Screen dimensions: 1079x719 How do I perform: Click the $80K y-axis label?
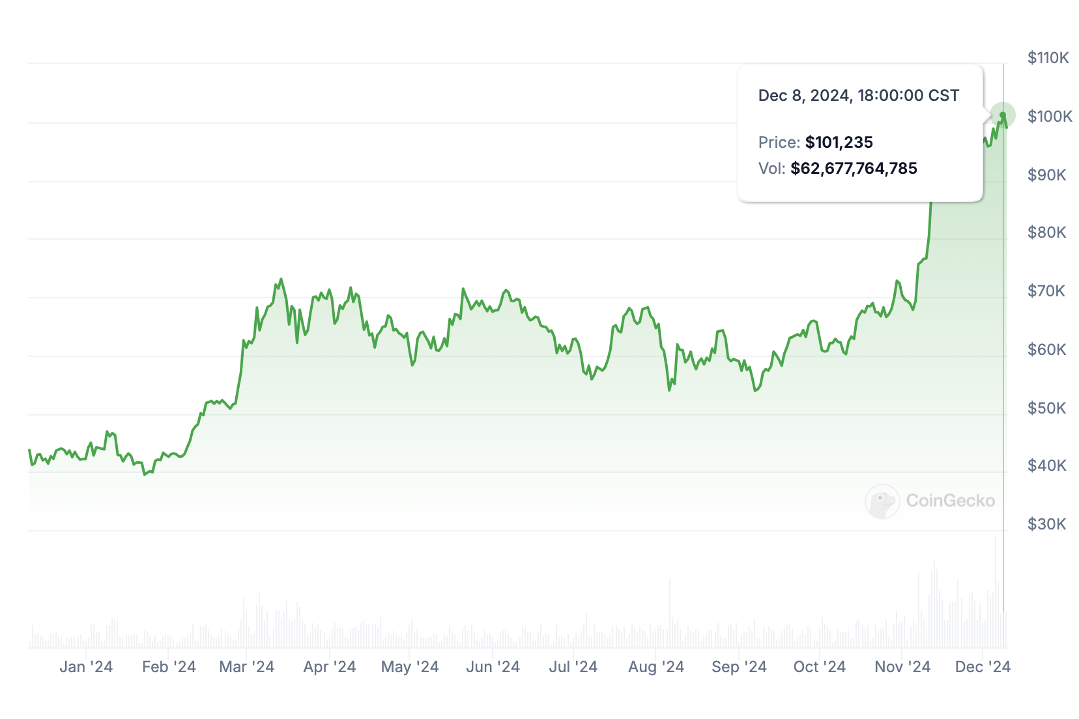point(1047,233)
